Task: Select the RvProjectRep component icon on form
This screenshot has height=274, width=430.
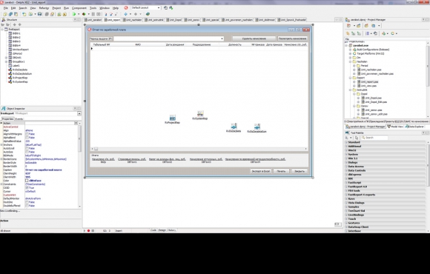Action: pyautogui.click(x=173, y=118)
